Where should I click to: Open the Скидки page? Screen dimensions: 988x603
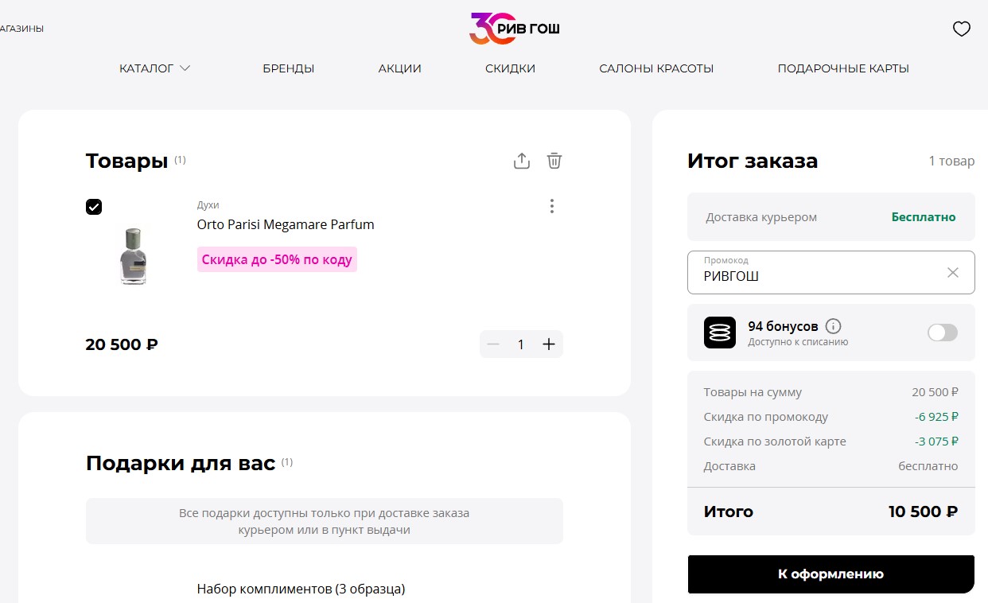tap(510, 68)
